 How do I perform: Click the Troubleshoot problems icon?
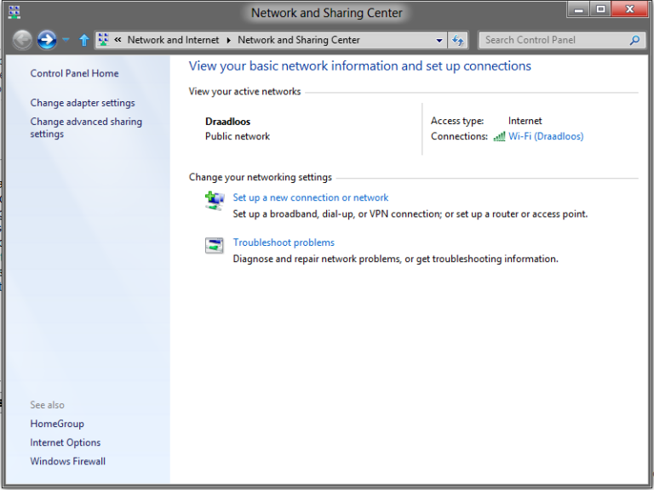(215, 245)
